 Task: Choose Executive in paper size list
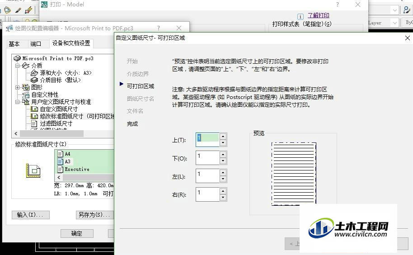77,169
